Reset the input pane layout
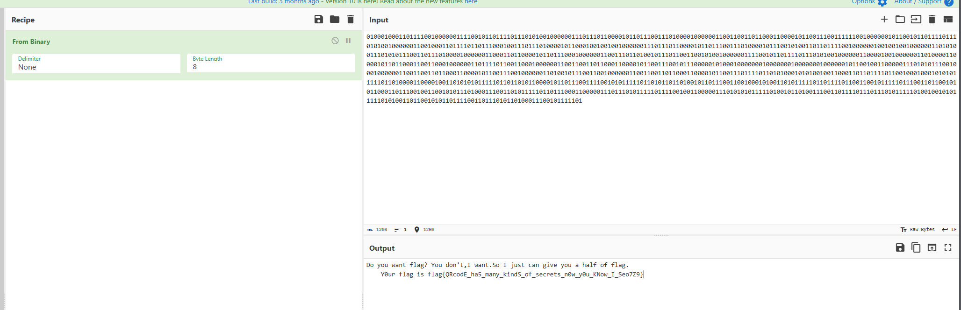This screenshot has height=310, width=961. coord(948,20)
